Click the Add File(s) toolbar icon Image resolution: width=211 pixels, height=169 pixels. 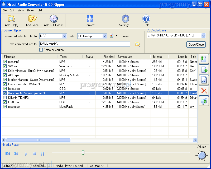pos(11,19)
